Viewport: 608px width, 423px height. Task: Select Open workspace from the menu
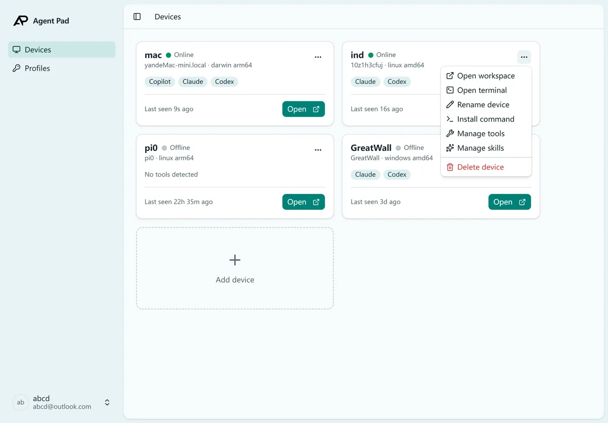(x=486, y=76)
